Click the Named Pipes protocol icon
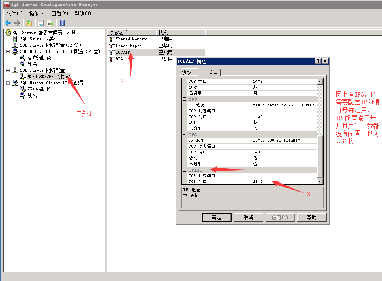 (112, 46)
